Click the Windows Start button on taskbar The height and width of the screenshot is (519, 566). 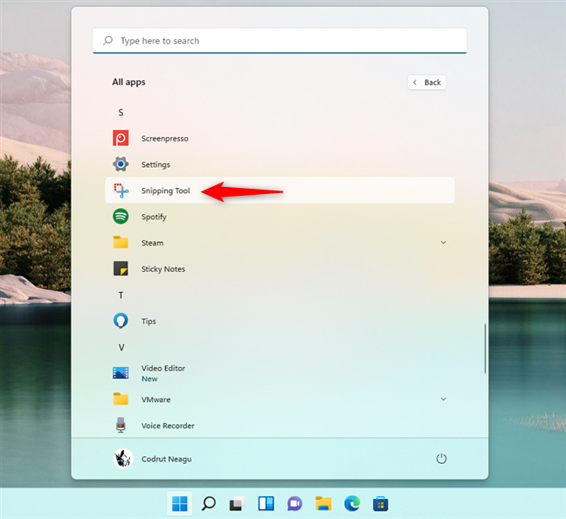tap(180, 504)
